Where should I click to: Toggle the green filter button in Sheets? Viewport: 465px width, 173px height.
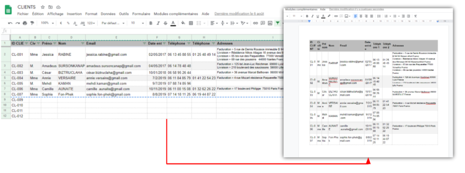(277, 23)
